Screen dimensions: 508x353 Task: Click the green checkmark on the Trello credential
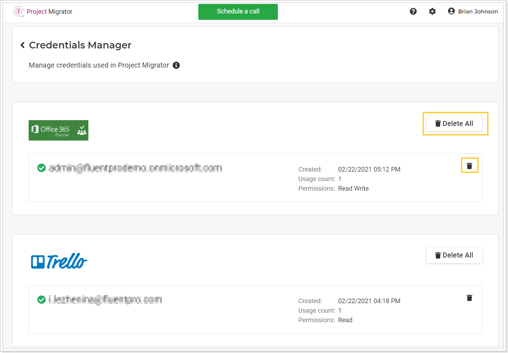click(x=41, y=300)
